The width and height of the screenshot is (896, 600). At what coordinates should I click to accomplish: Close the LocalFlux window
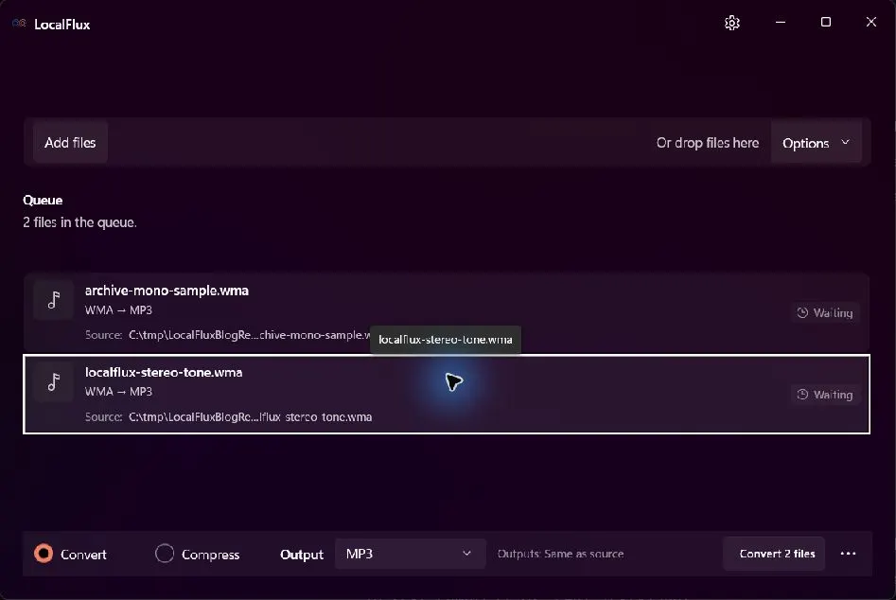(870, 22)
